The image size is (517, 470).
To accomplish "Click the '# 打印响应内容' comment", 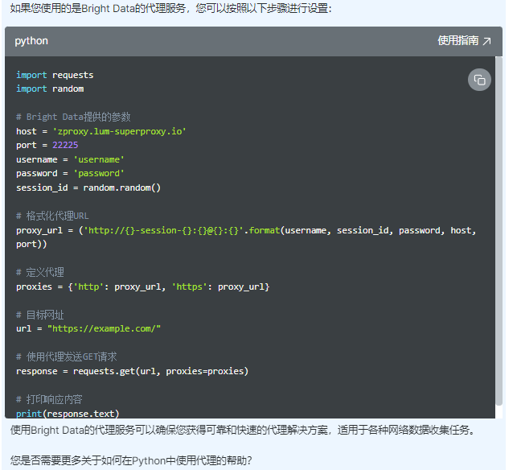I will (49, 400).
